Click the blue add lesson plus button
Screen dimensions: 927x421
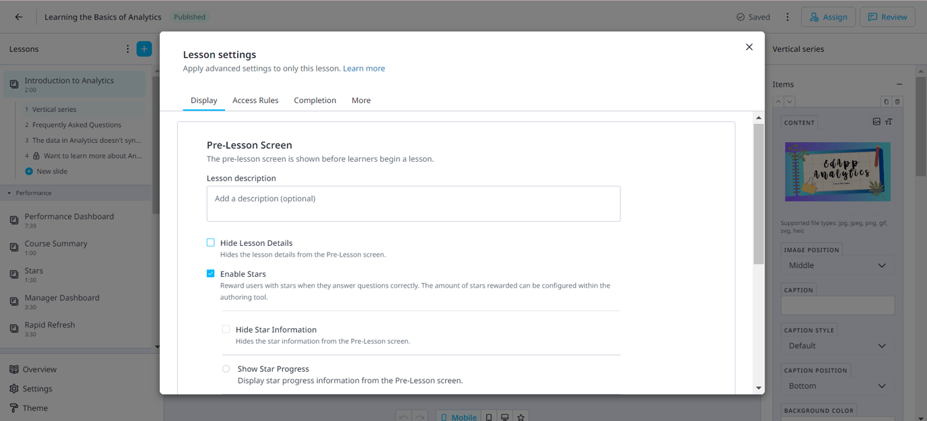pos(144,48)
